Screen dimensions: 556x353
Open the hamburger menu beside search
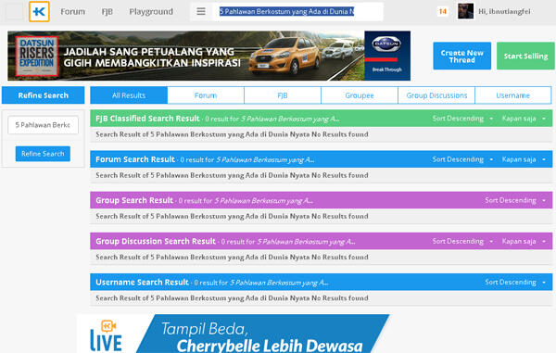[x=201, y=11]
